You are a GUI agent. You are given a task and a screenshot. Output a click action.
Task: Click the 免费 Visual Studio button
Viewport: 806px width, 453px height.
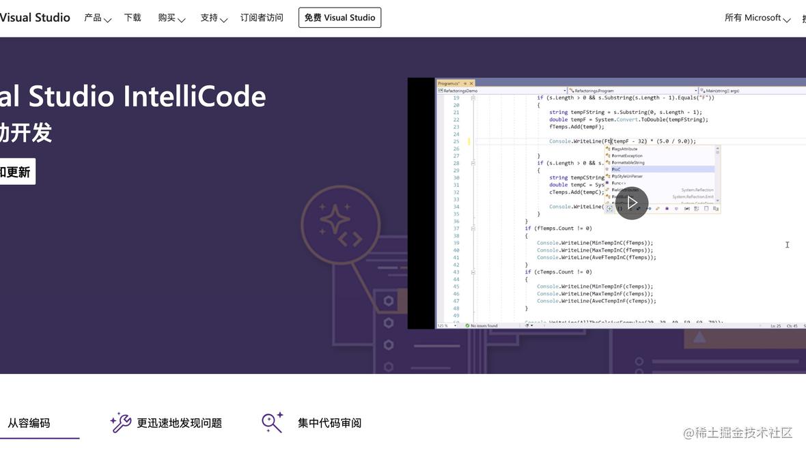339,16
